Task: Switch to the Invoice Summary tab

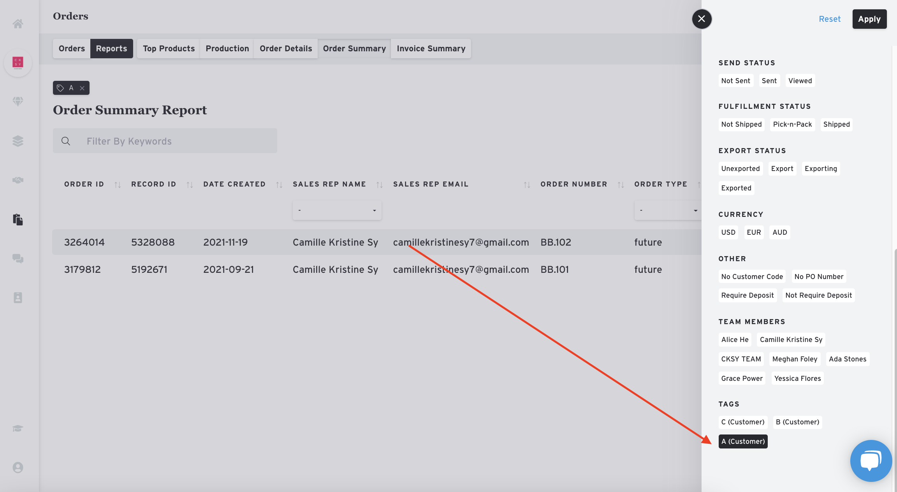Action: tap(431, 49)
